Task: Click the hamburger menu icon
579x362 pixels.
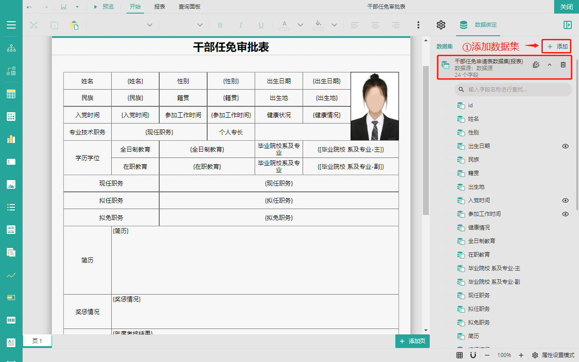Action: coord(11,25)
